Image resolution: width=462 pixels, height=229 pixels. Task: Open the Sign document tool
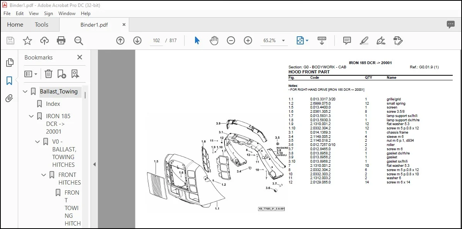point(381,41)
